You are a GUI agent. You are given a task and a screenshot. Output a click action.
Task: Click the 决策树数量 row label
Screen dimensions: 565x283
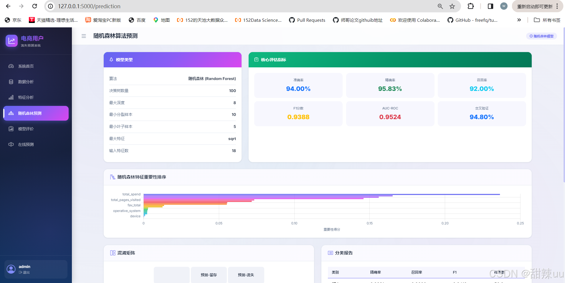[x=119, y=91]
